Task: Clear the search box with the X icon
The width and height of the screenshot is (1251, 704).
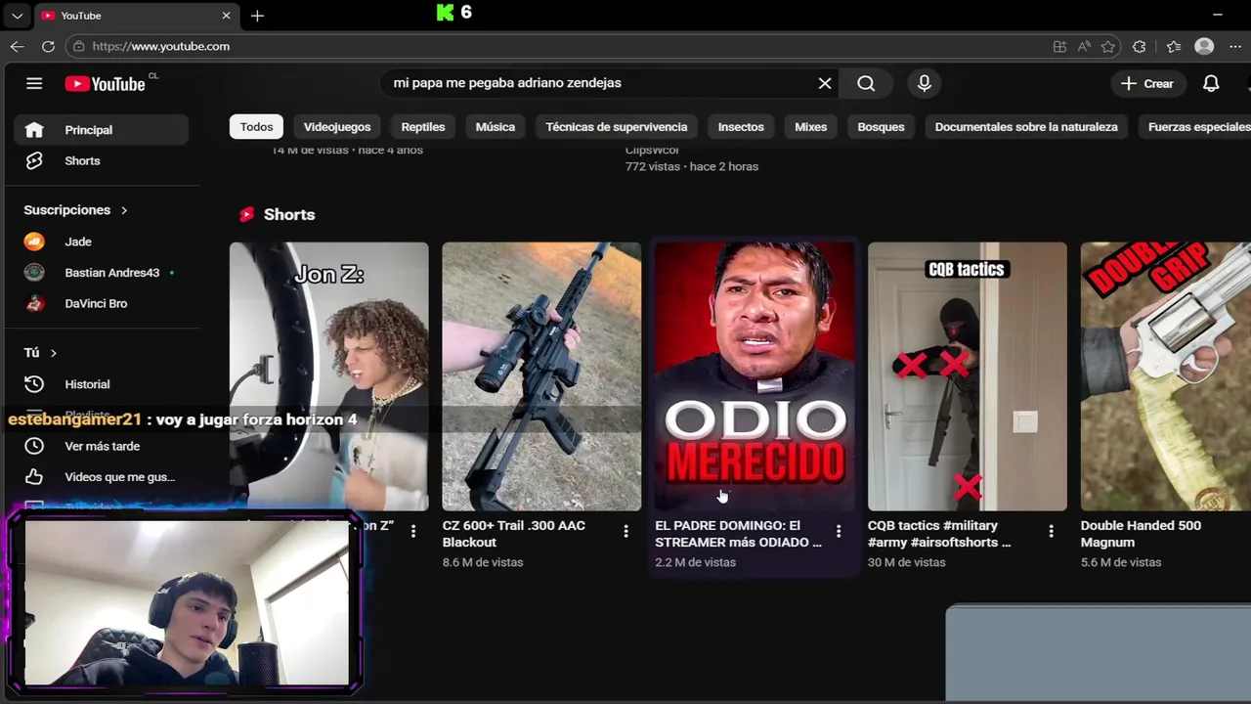Action: (825, 83)
